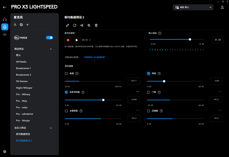Viewport: 229px width, 157px height.
Task: Open headphone audio settings in sidebar
Action: pos(5,19)
